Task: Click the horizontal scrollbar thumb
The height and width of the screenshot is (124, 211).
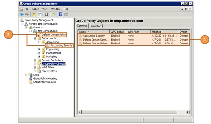Action: 129,112
